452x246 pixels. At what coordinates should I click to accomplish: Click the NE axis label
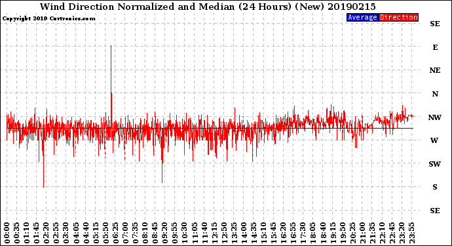[x=435, y=70]
